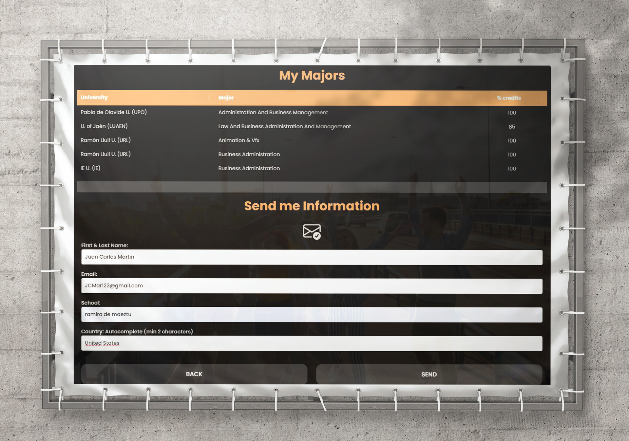The image size is (629, 441).
Task: Select the IE U. (IE) row
Action: [x=90, y=168]
